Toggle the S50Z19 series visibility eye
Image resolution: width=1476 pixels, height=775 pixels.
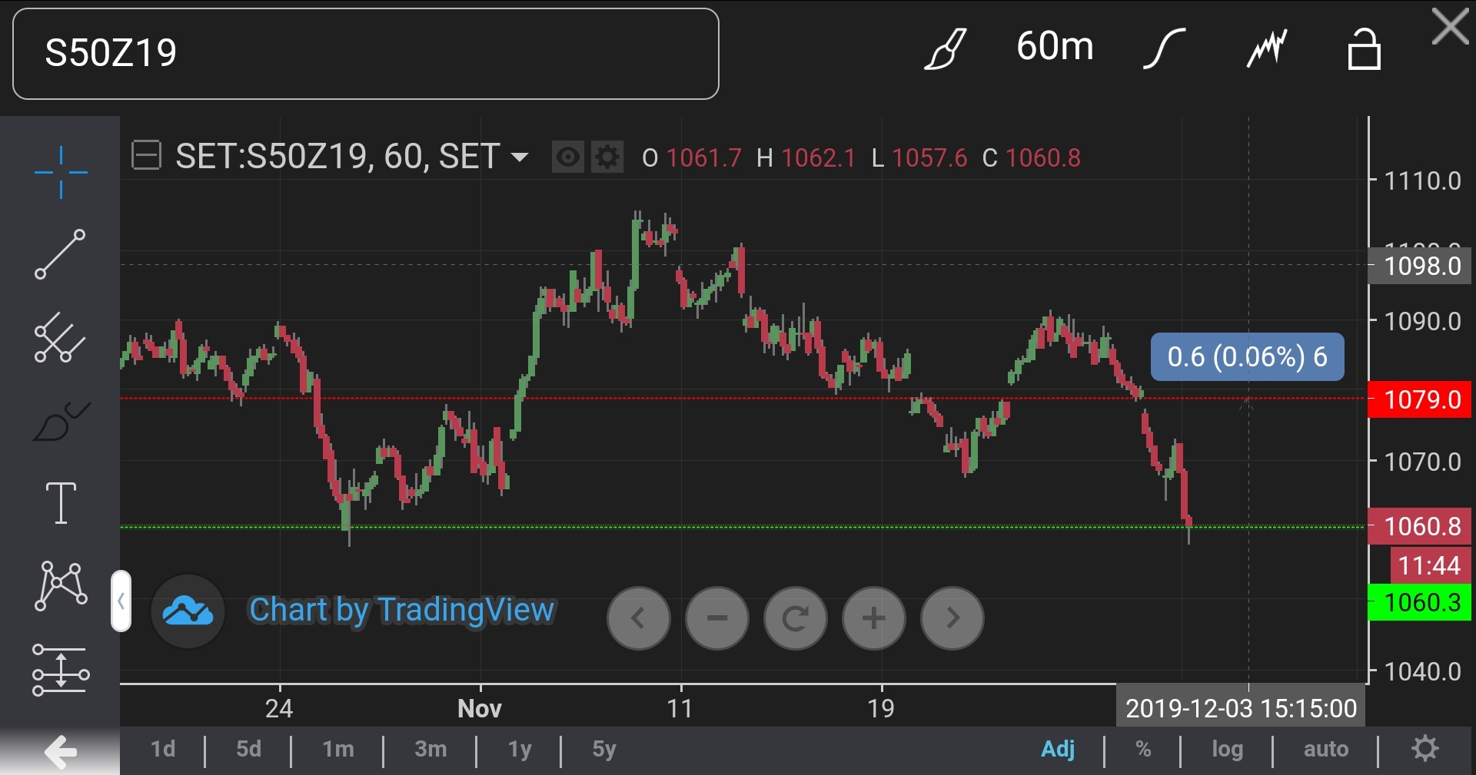(x=568, y=157)
